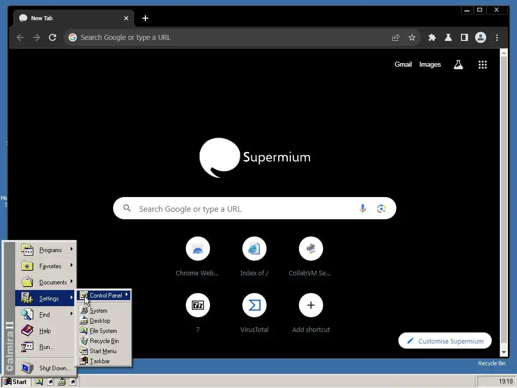Screen dimensions: 517x388
Task: Open the Recycle Bin on the desktop
Action: (x=492, y=363)
